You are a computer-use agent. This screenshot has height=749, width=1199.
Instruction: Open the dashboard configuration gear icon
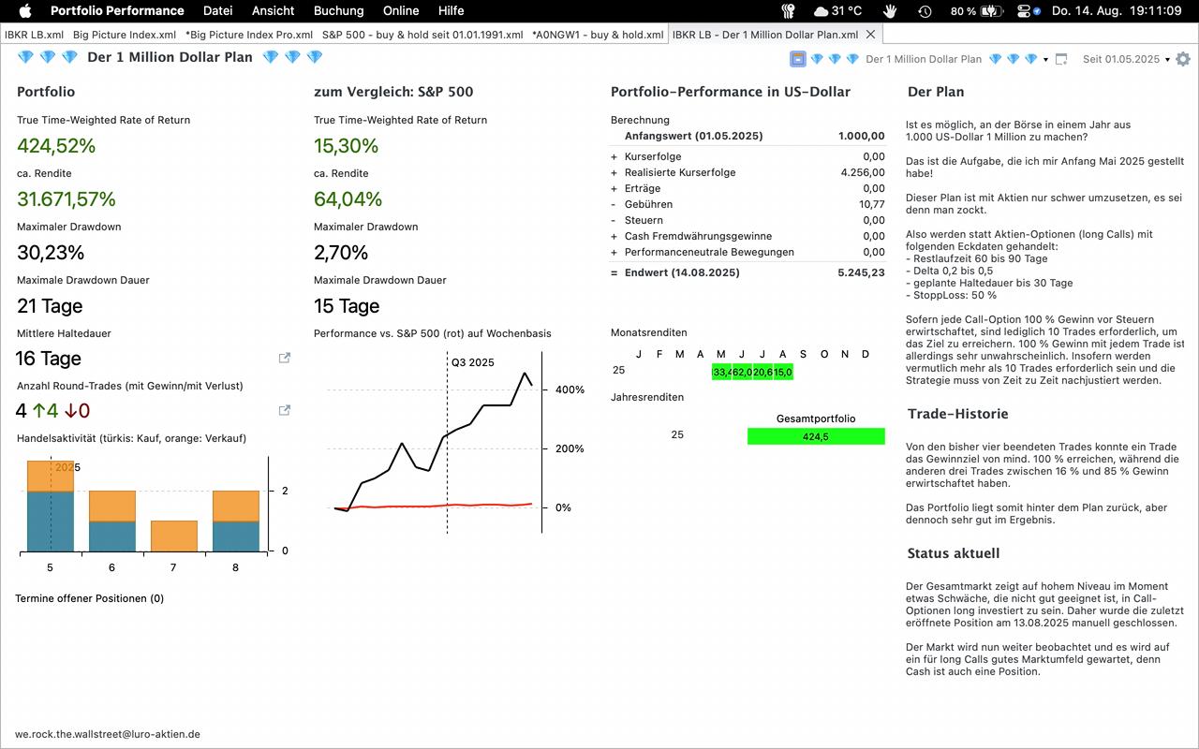pyautogui.click(x=1183, y=59)
